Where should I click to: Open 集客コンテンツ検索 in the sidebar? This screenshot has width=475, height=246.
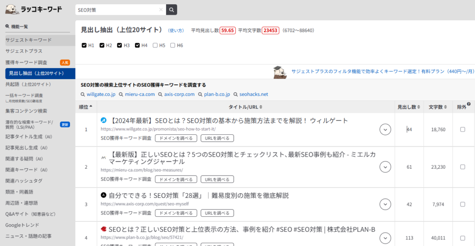coord(26,111)
